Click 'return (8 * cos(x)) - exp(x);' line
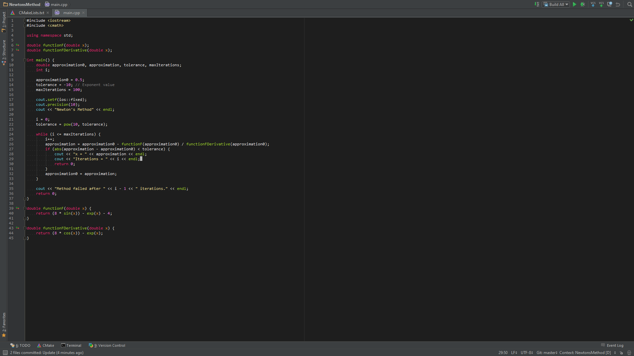 (69, 233)
